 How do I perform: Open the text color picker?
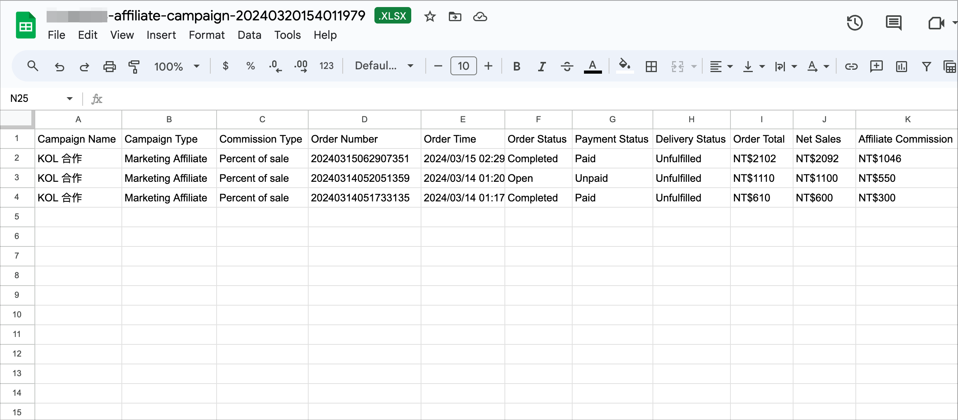coord(593,66)
